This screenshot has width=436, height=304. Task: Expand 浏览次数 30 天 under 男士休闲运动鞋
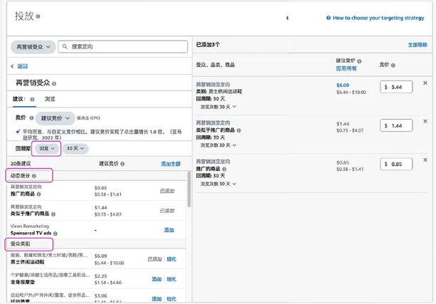click(x=217, y=107)
